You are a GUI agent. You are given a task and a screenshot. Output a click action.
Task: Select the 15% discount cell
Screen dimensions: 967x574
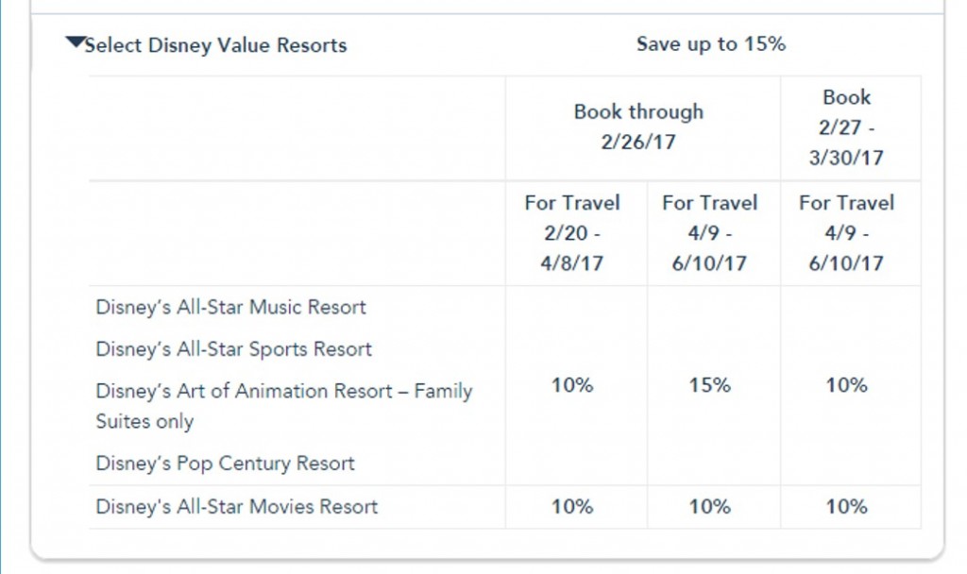coord(710,384)
